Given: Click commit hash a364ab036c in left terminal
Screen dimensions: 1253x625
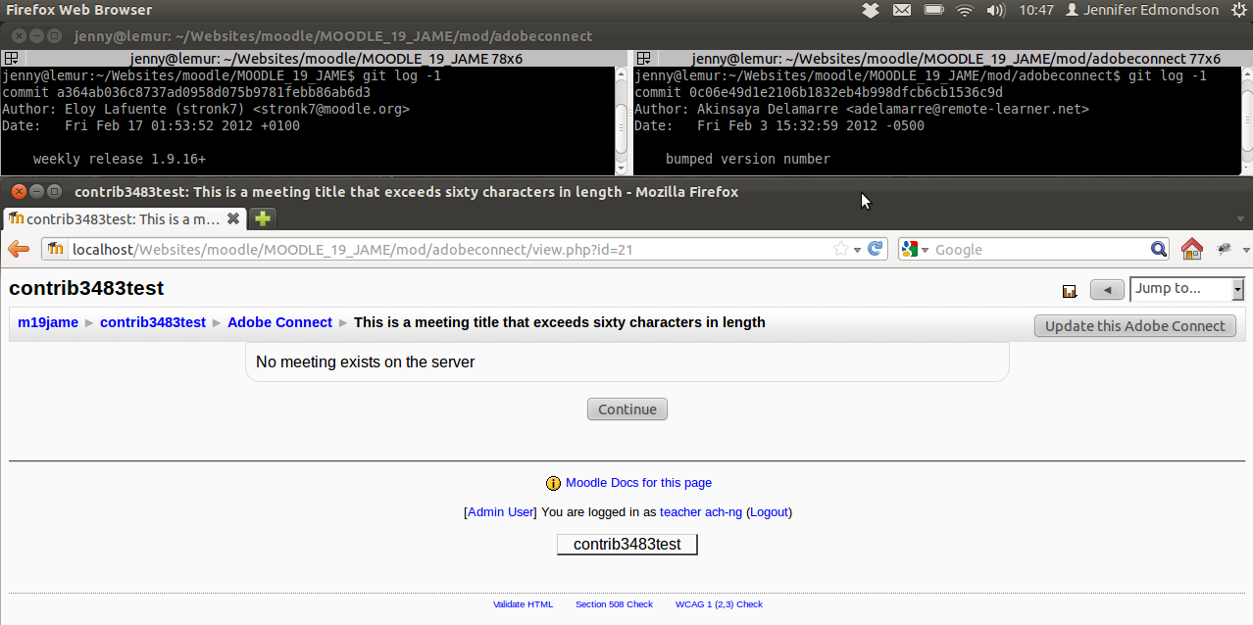Looking at the screenshot, I should click(214, 92).
